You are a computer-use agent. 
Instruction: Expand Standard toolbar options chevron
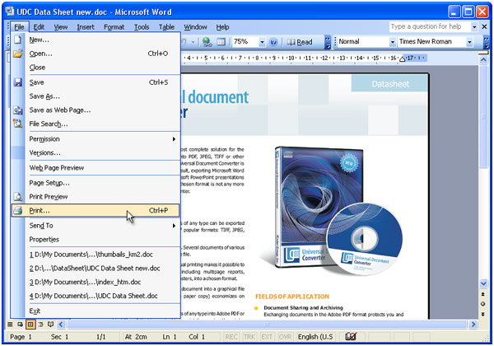click(x=328, y=42)
